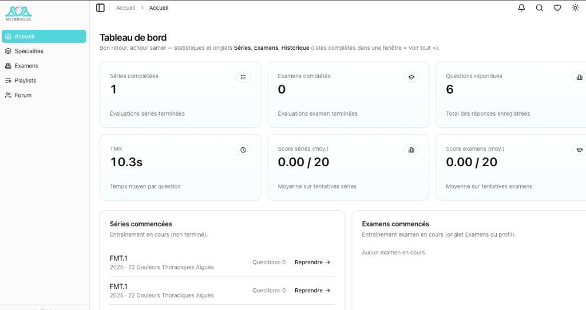Click the Examens complétés card
This screenshot has height=310, width=586.
pos(349,95)
